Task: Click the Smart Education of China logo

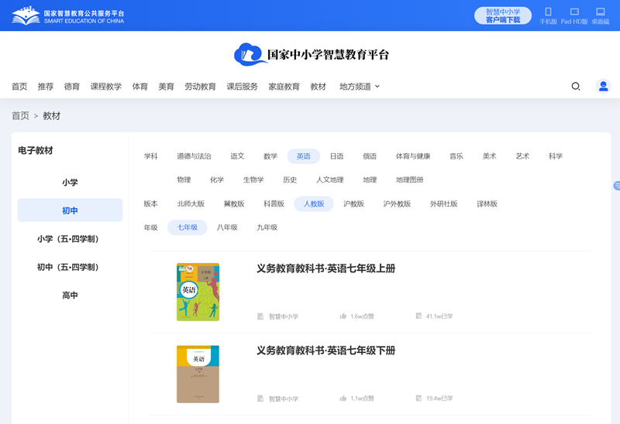Action: (x=67, y=15)
